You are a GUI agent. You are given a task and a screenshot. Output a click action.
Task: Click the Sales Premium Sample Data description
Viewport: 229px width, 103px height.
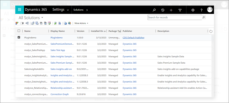point(171,63)
